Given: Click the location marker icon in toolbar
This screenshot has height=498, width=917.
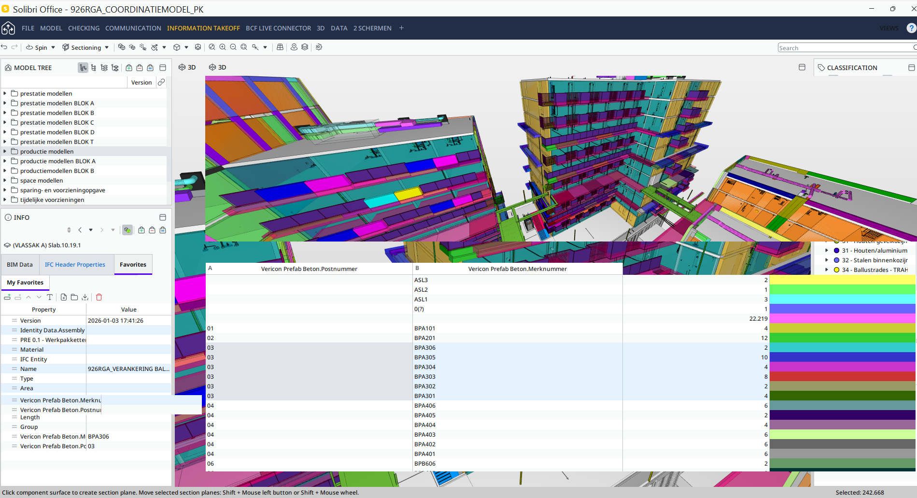Looking at the screenshot, I should [294, 47].
